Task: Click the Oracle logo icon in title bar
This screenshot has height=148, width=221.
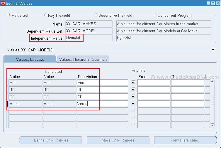Action: (3, 3)
